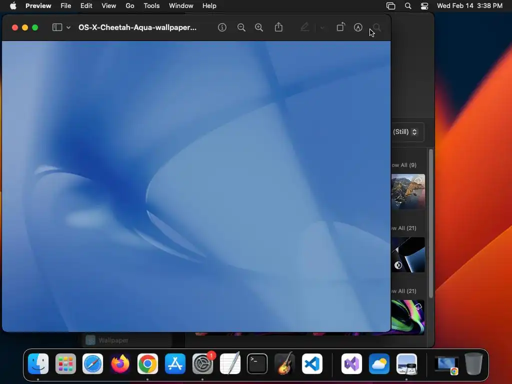Screen dimensions: 512x384
Task: Open System Settings from the Dock
Action: [x=202, y=364]
